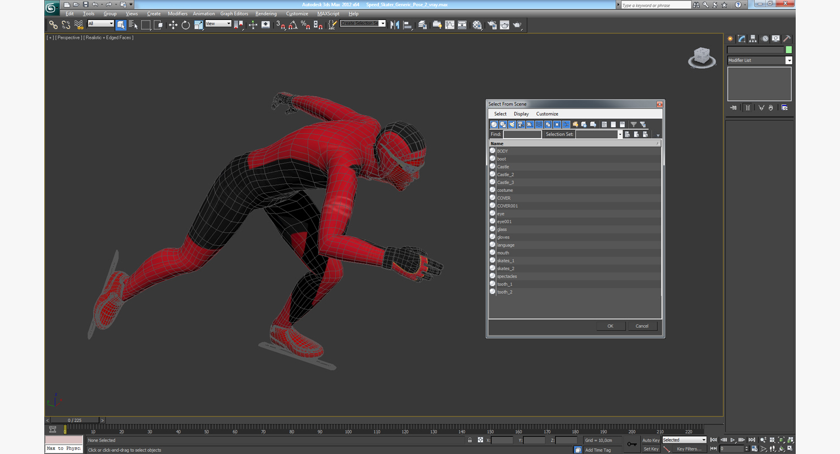Toggle Window/Crossing selection mode
This screenshot has height=454, width=840.
pyautogui.click(x=158, y=24)
